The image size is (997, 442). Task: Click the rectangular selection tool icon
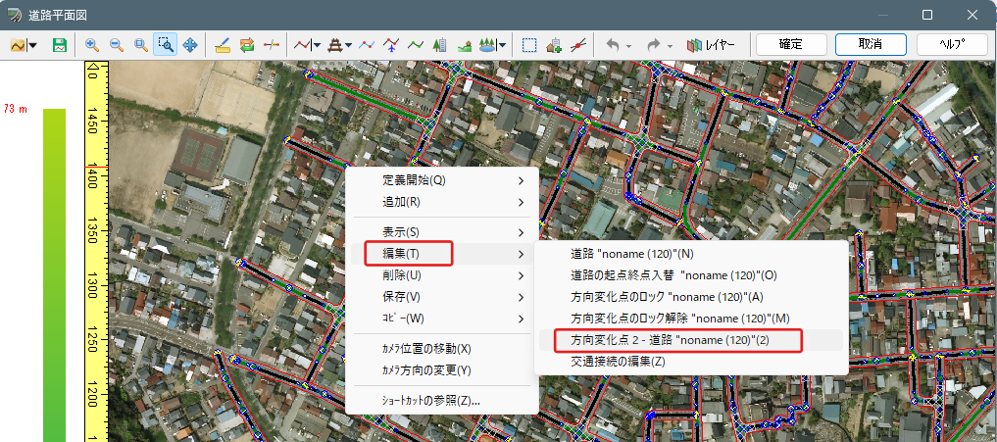pos(529,45)
